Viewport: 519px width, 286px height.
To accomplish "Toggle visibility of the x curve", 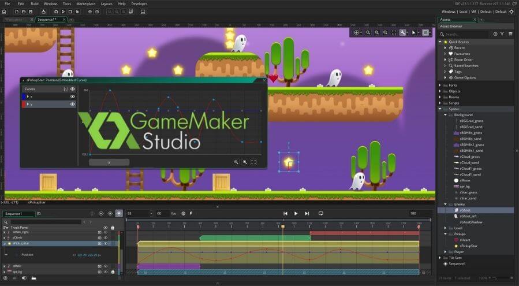I will click(73, 96).
